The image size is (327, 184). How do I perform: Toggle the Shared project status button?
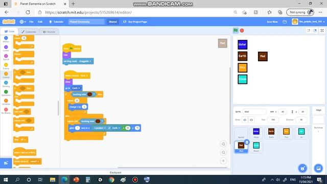click(x=113, y=21)
